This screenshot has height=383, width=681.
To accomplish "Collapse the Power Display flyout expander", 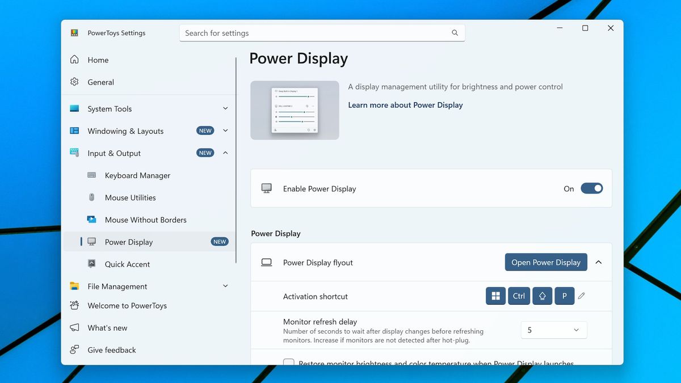I will 598,262.
